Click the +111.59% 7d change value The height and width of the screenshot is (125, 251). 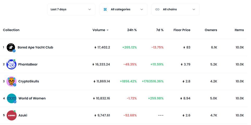point(157,64)
